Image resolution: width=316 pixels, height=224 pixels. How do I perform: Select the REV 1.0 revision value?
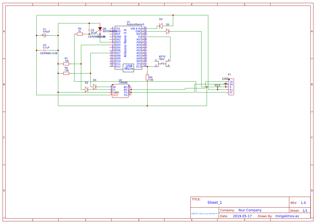(x=304, y=202)
